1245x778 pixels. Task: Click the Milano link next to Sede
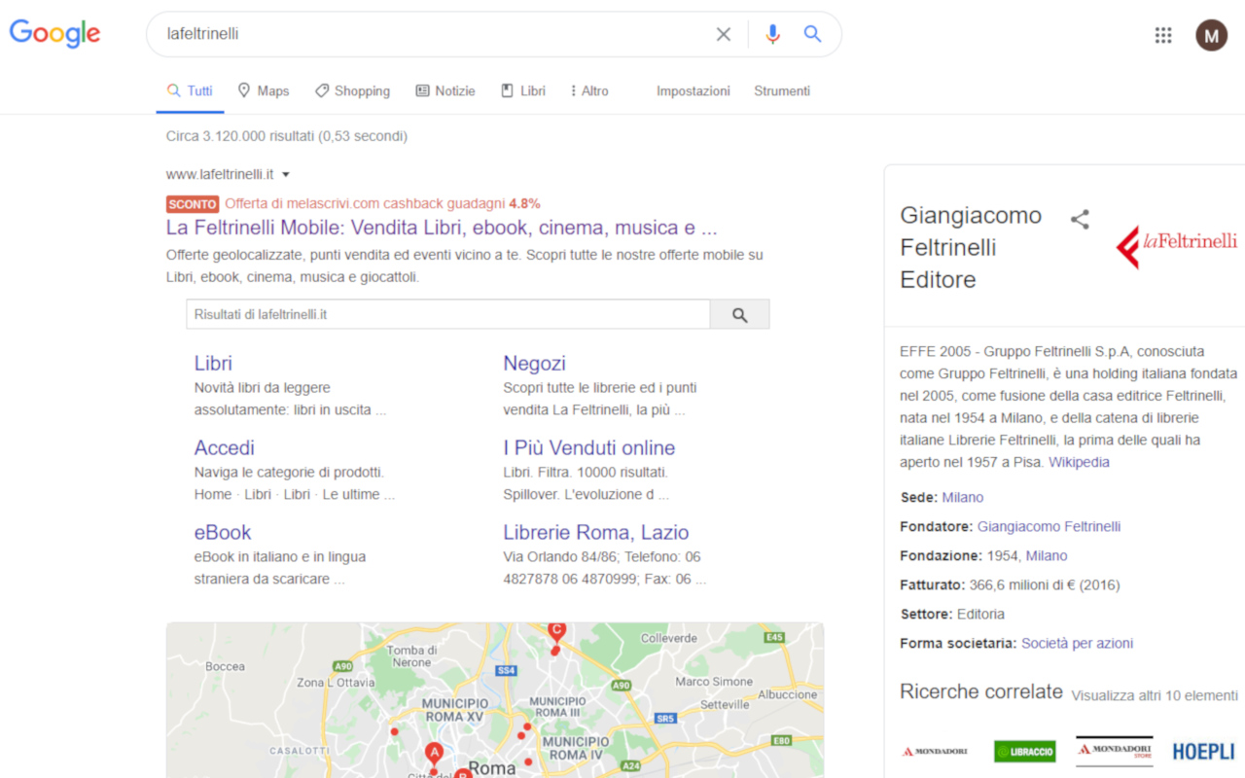963,497
